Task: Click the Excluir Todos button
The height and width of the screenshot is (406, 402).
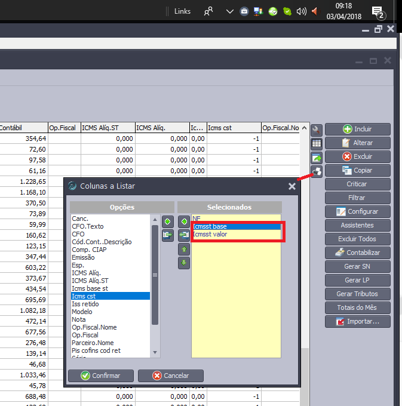Action: [x=357, y=239]
